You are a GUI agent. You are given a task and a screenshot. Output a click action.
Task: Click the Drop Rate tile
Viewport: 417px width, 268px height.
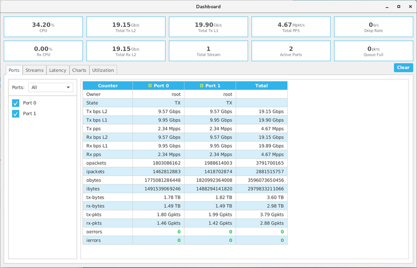pyautogui.click(x=373, y=27)
